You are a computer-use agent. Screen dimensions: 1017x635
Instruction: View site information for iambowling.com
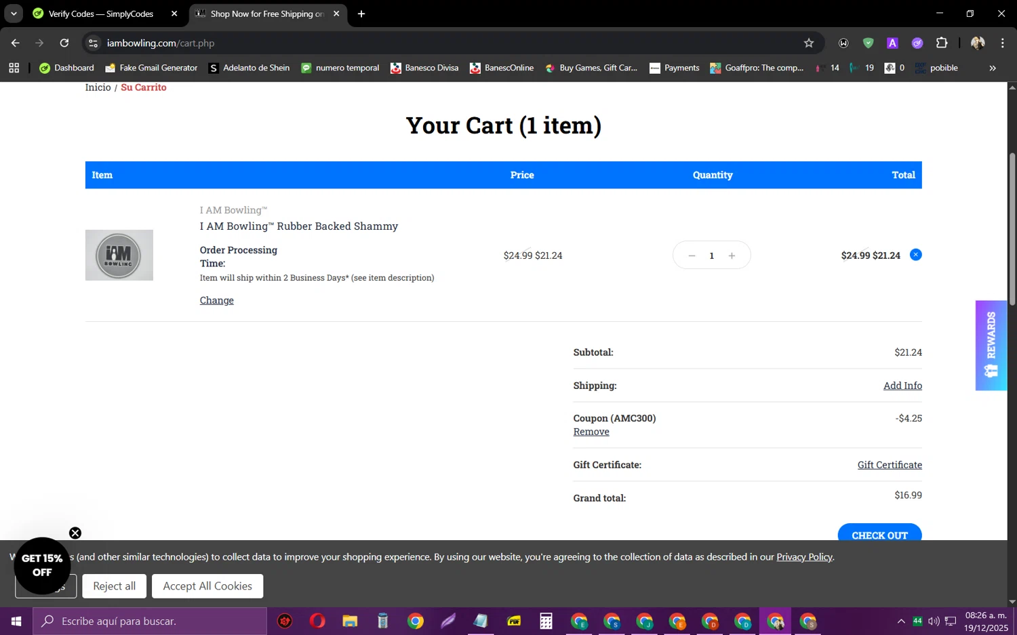[94, 43]
